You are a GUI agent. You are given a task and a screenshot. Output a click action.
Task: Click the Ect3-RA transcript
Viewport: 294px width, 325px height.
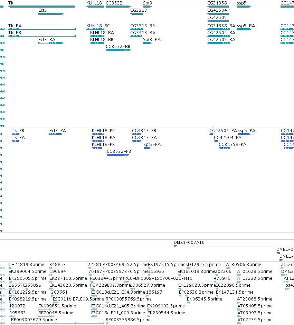click(x=51, y=43)
